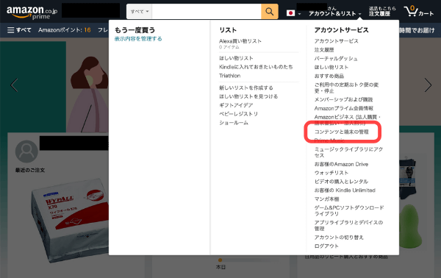The image size is (441, 278).
Task: Open ほしい物リスト in the account column
Action: pos(331,67)
